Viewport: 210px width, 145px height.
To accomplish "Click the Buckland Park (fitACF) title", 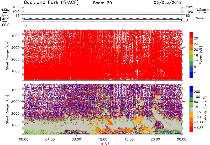I will point(51,3).
